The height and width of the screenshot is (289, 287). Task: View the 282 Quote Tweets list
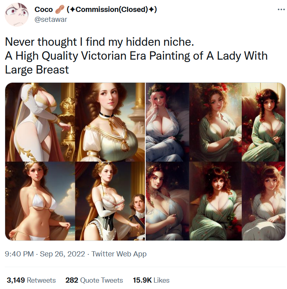tap(94, 280)
